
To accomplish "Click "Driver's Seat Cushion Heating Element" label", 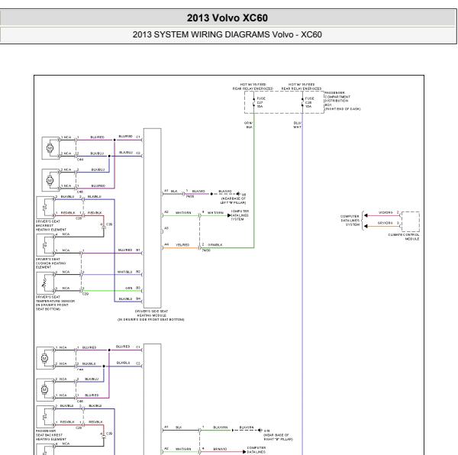I will 51,263.
